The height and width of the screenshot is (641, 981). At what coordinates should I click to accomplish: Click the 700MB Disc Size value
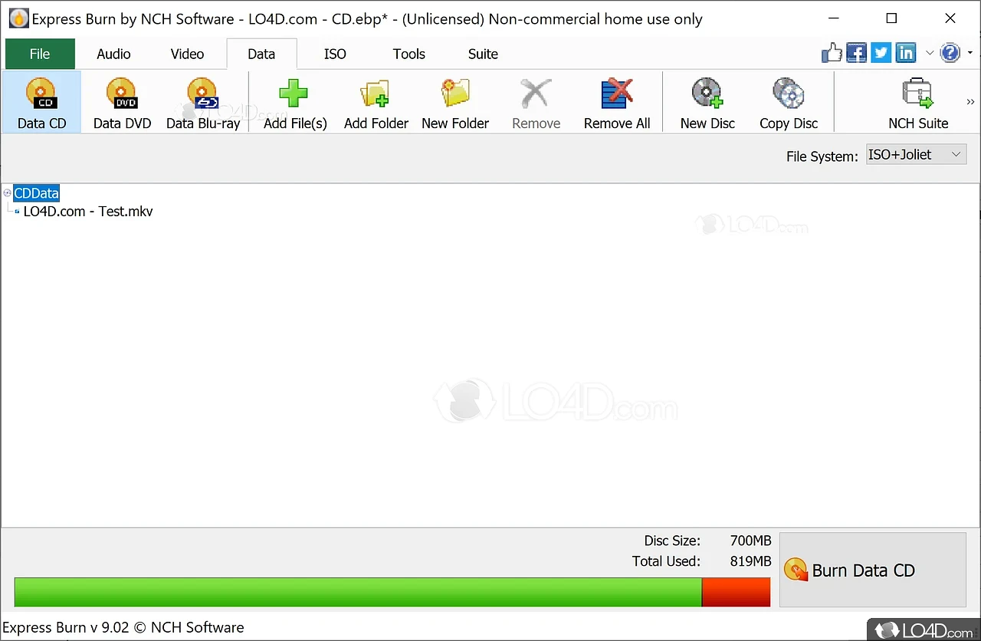[x=750, y=541]
